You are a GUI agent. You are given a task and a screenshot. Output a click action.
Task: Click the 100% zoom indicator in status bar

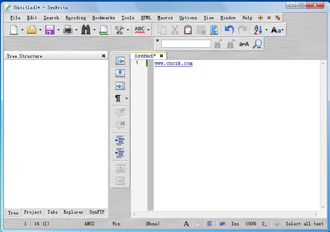click(251, 224)
